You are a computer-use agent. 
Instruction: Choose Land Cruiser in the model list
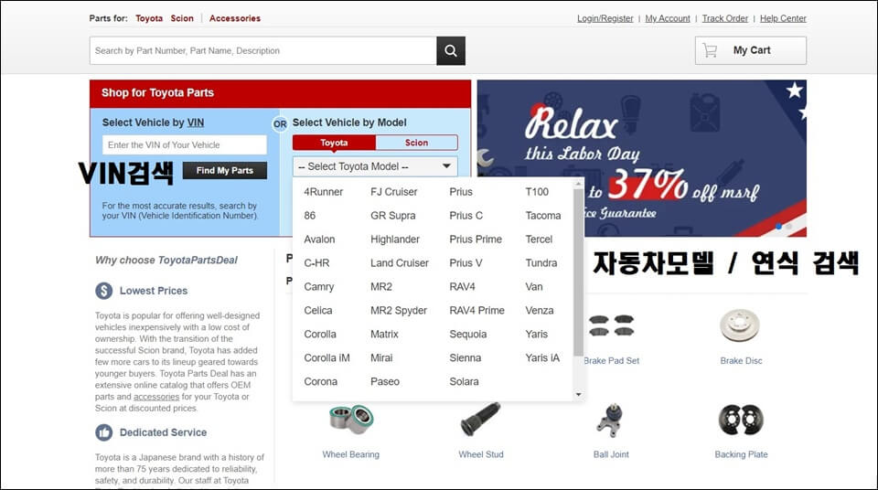click(400, 263)
